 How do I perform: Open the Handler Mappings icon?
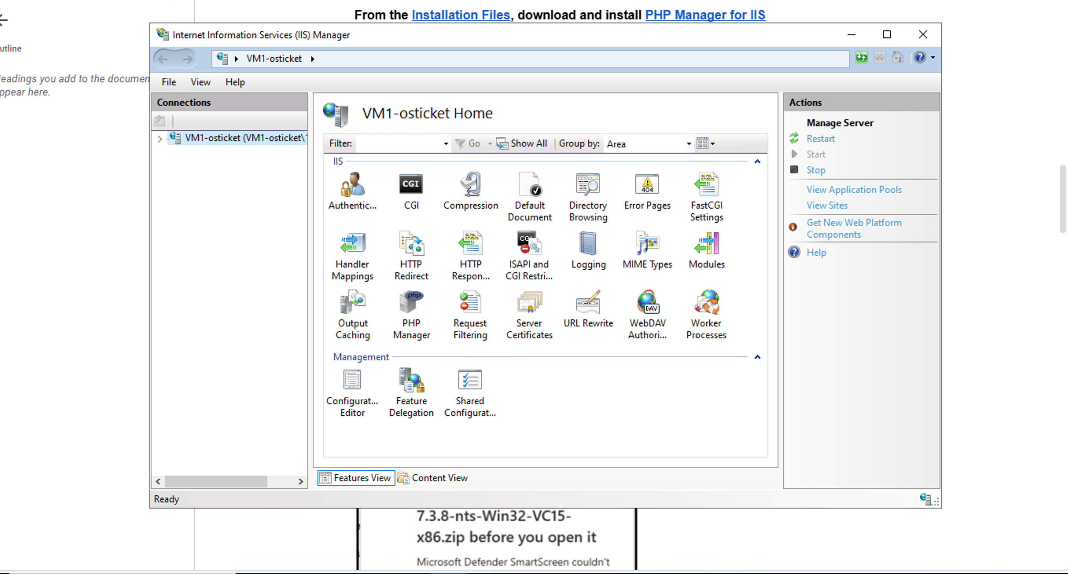click(x=352, y=244)
